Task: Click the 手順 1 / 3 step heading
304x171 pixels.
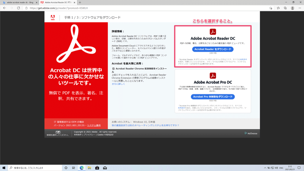Action: tap(92, 17)
